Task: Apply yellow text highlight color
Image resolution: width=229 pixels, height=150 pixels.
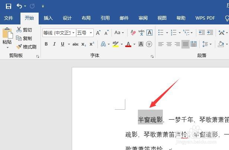Action: [x=116, y=44]
